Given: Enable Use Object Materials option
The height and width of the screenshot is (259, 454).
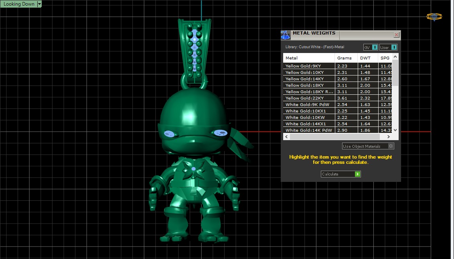Looking at the screenshot, I should pos(391,146).
